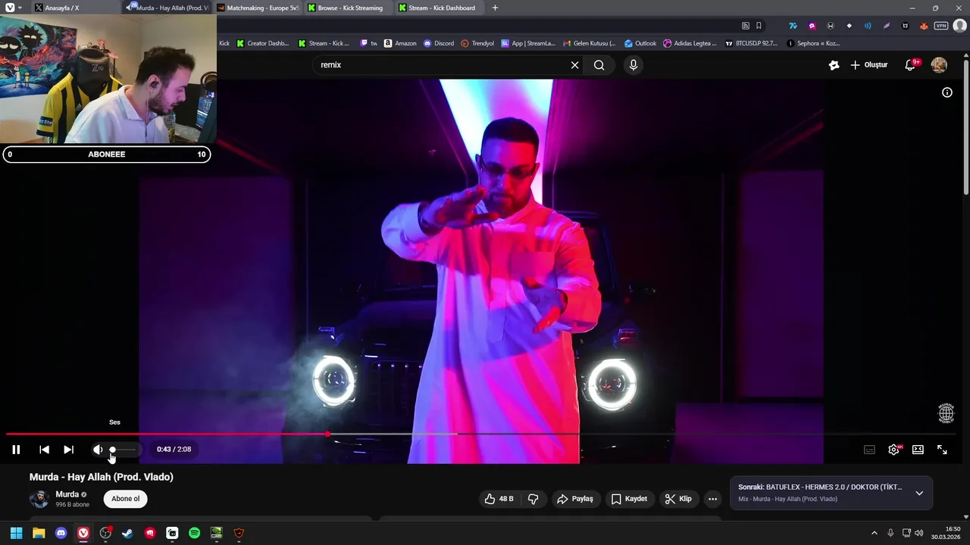Viewport: 970px width, 545px height.
Task: Open the RSS feed icon
Action: click(746, 26)
